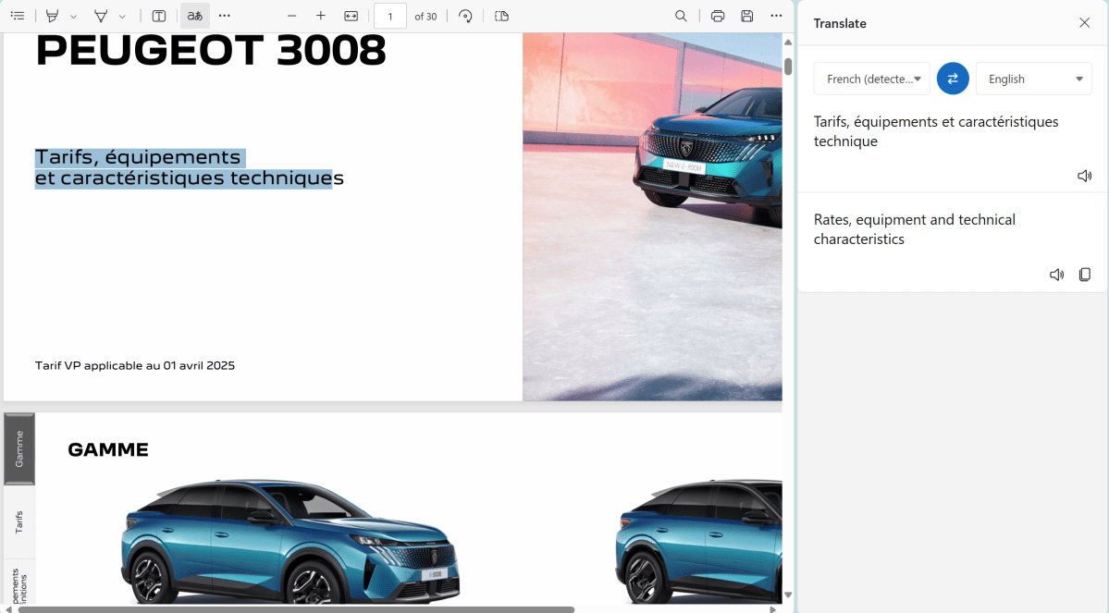This screenshot has height=613, width=1109.
Task: Click the PEUGEOT 3008 title
Action: [x=211, y=50]
